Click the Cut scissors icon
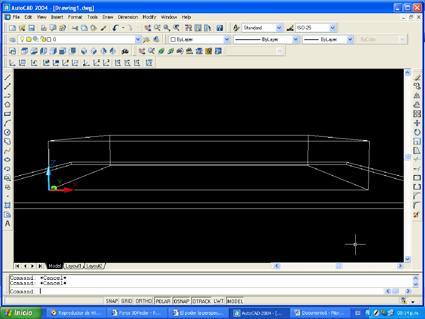Screen dimensions: 425x319 (75, 28)
